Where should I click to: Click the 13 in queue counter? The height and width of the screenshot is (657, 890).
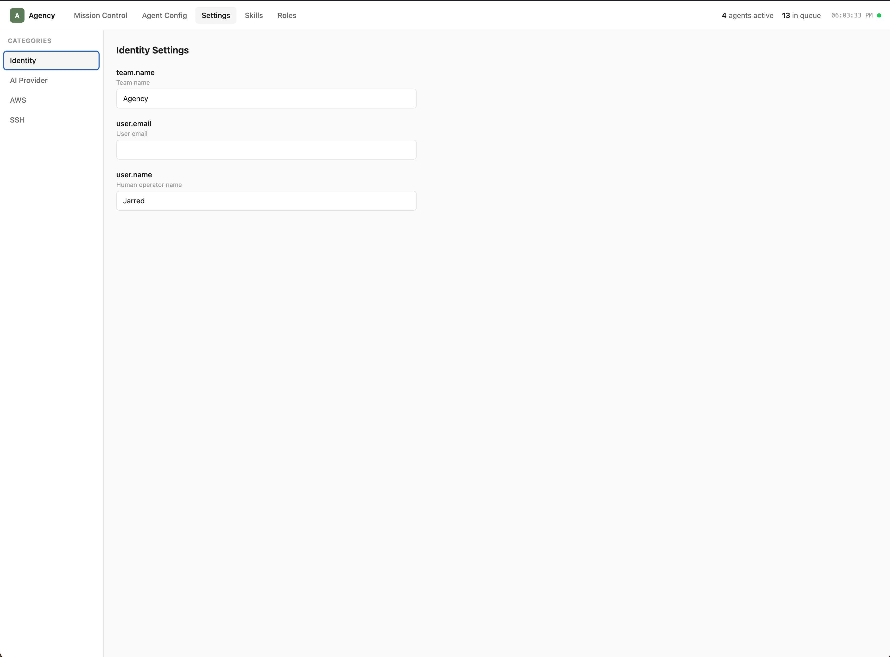pyautogui.click(x=801, y=15)
